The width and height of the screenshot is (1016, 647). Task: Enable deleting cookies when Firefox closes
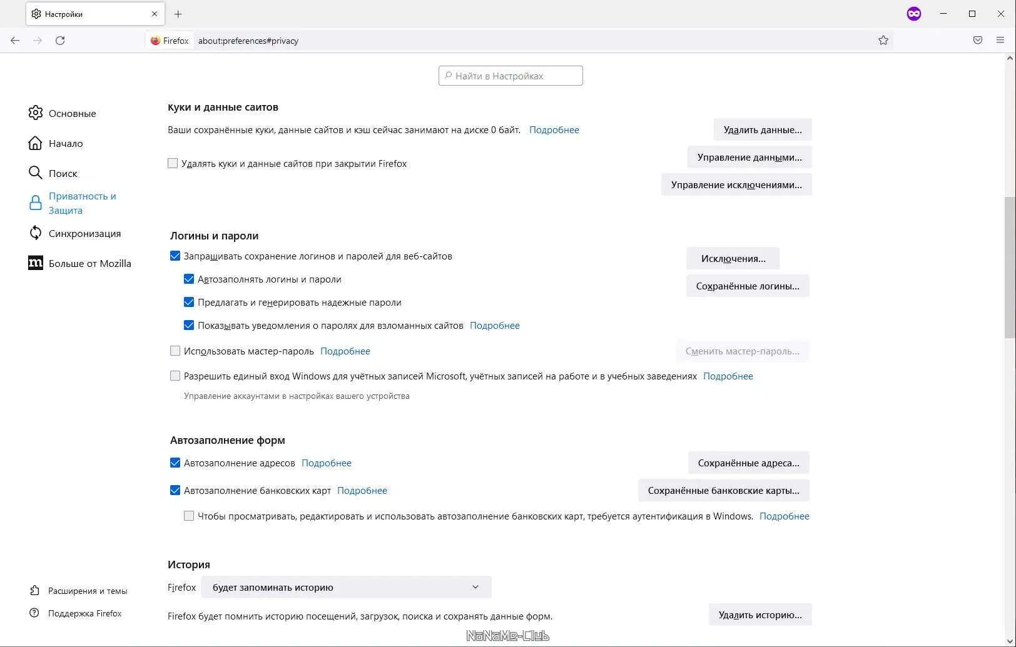173,163
